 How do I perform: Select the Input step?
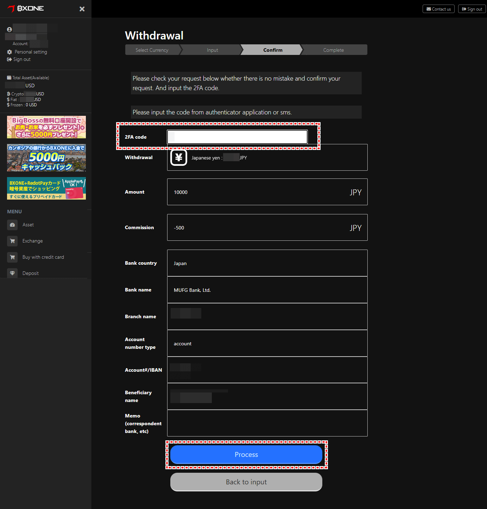(x=213, y=50)
